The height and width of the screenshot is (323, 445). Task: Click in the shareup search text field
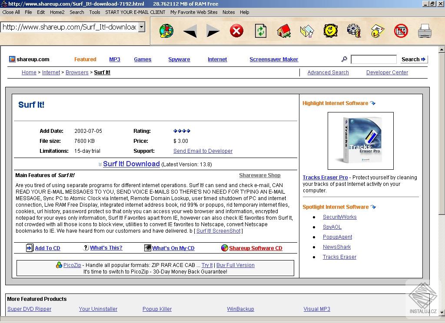(373, 59)
